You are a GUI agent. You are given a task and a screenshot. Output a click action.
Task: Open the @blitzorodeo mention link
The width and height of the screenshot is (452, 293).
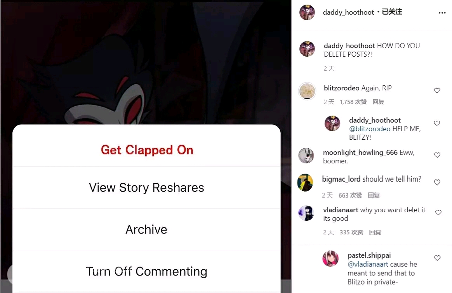pos(370,129)
